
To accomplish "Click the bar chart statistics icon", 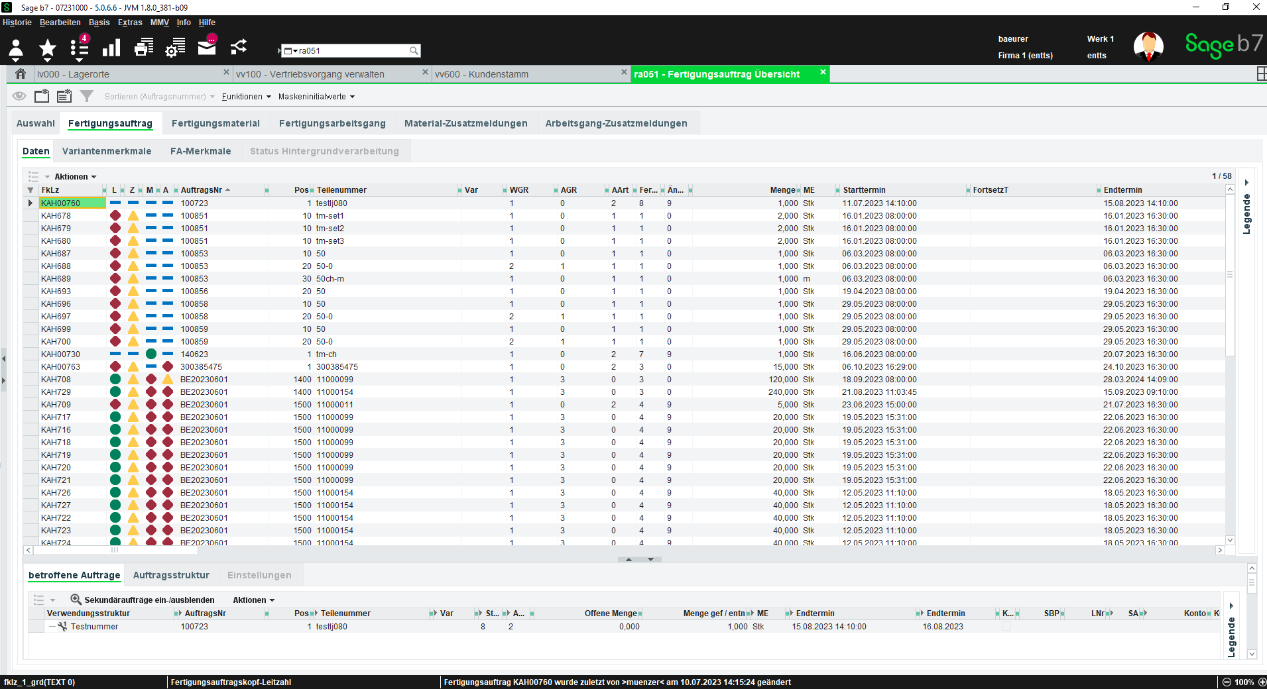I will pos(111,48).
